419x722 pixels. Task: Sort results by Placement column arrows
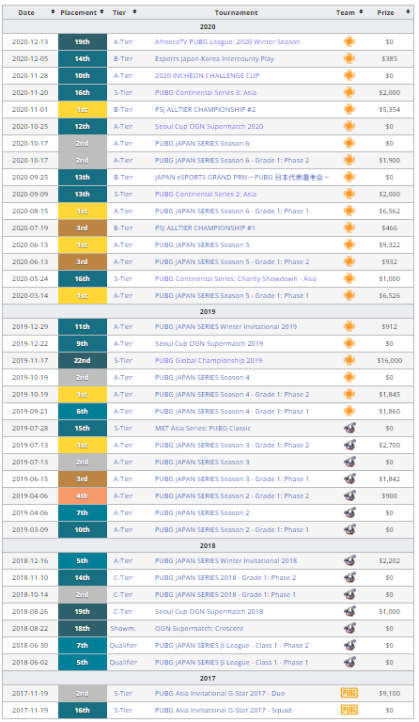tap(101, 11)
